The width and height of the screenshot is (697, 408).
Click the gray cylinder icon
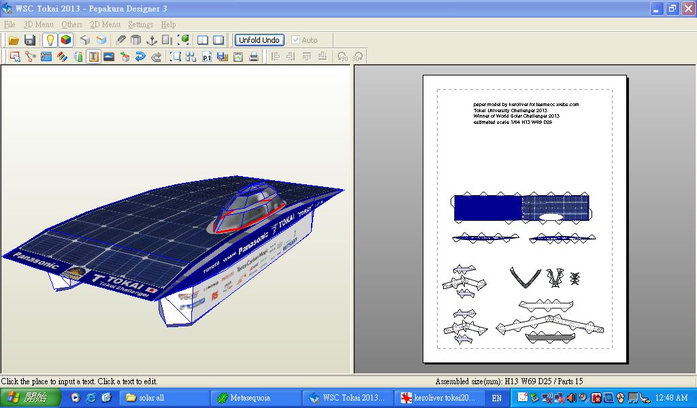[136, 40]
